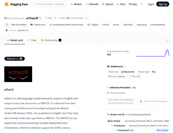Viewport: 173px width, 133px height.
Task: Click the ether0 logo image
Action: pos(18,74)
